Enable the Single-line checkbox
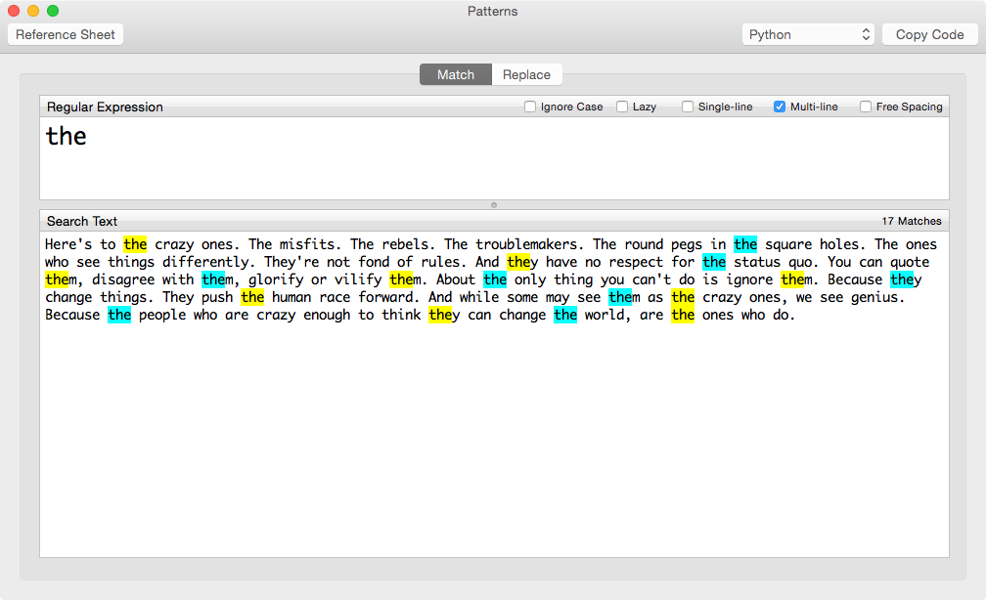 pyautogui.click(x=688, y=107)
